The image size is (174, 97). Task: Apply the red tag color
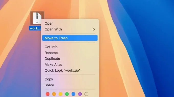tap(48, 94)
